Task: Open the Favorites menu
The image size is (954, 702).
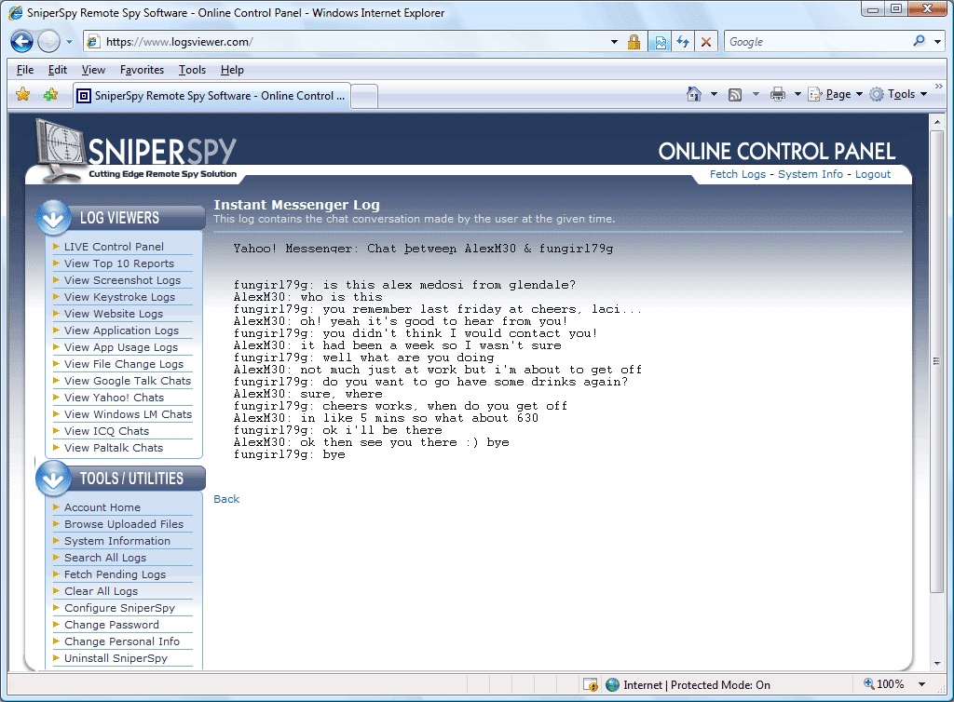Action: point(142,70)
